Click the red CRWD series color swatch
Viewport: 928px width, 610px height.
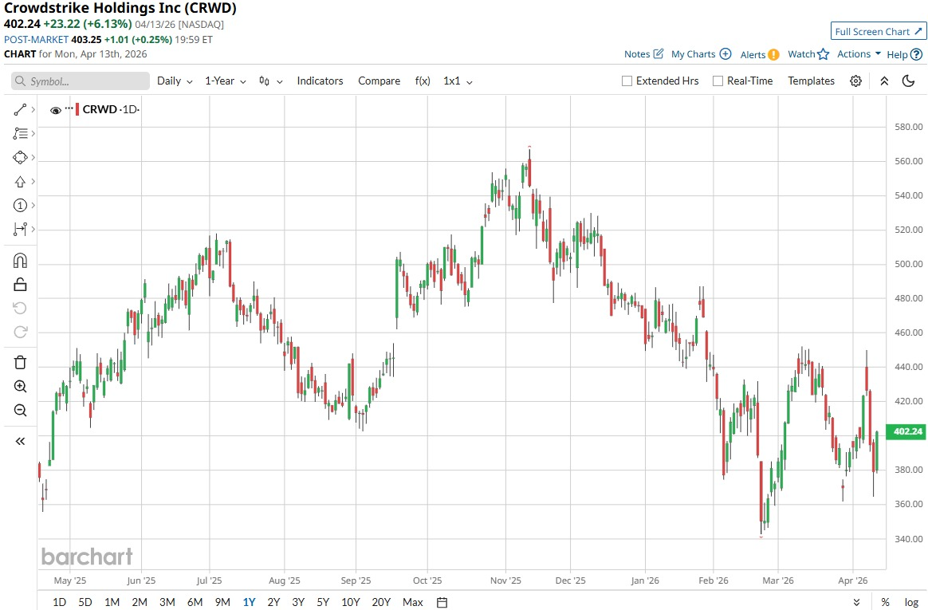pyautogui.click(x=77, y=109)
